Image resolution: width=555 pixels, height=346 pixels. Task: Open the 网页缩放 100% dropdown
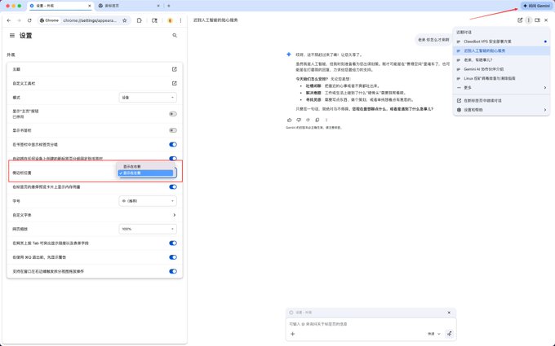click(147, 229)
